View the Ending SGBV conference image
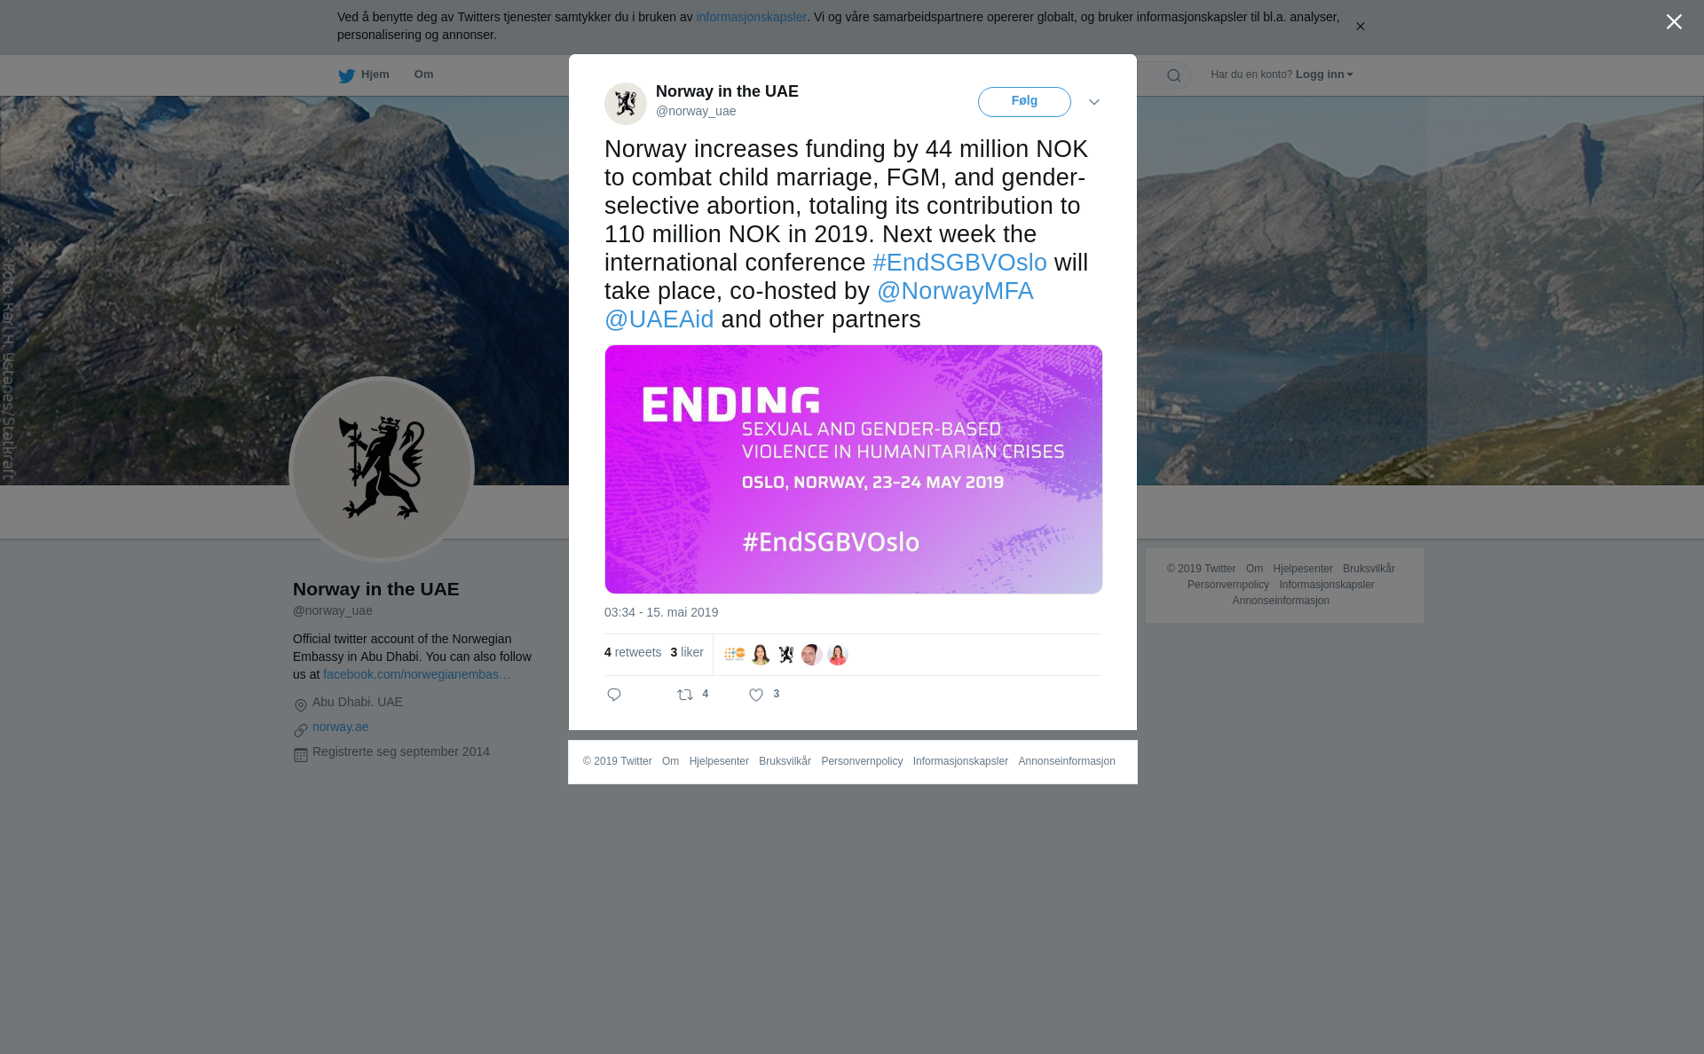 [854, 469]
